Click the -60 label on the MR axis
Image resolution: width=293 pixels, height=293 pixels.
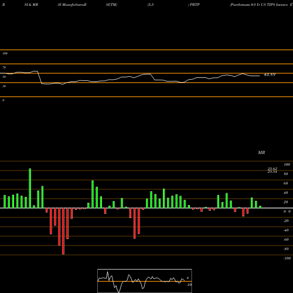click(286, 240)
